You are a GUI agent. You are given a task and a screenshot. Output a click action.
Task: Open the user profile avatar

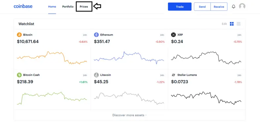[242, 6]
